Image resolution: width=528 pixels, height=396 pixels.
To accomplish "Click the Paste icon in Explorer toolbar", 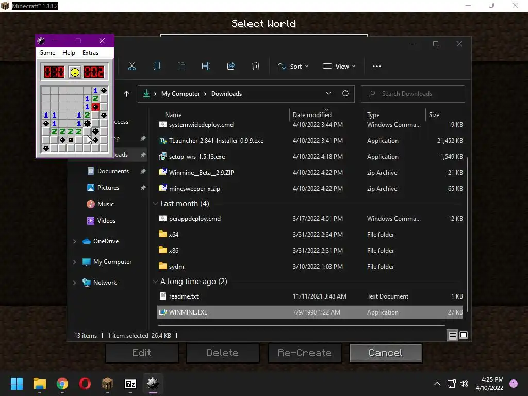I will [181, 67].
